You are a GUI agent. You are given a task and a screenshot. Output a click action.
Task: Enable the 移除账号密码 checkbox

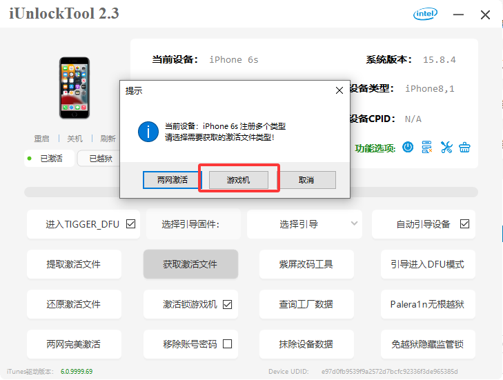pyautogui.click(x=227, y=343)
